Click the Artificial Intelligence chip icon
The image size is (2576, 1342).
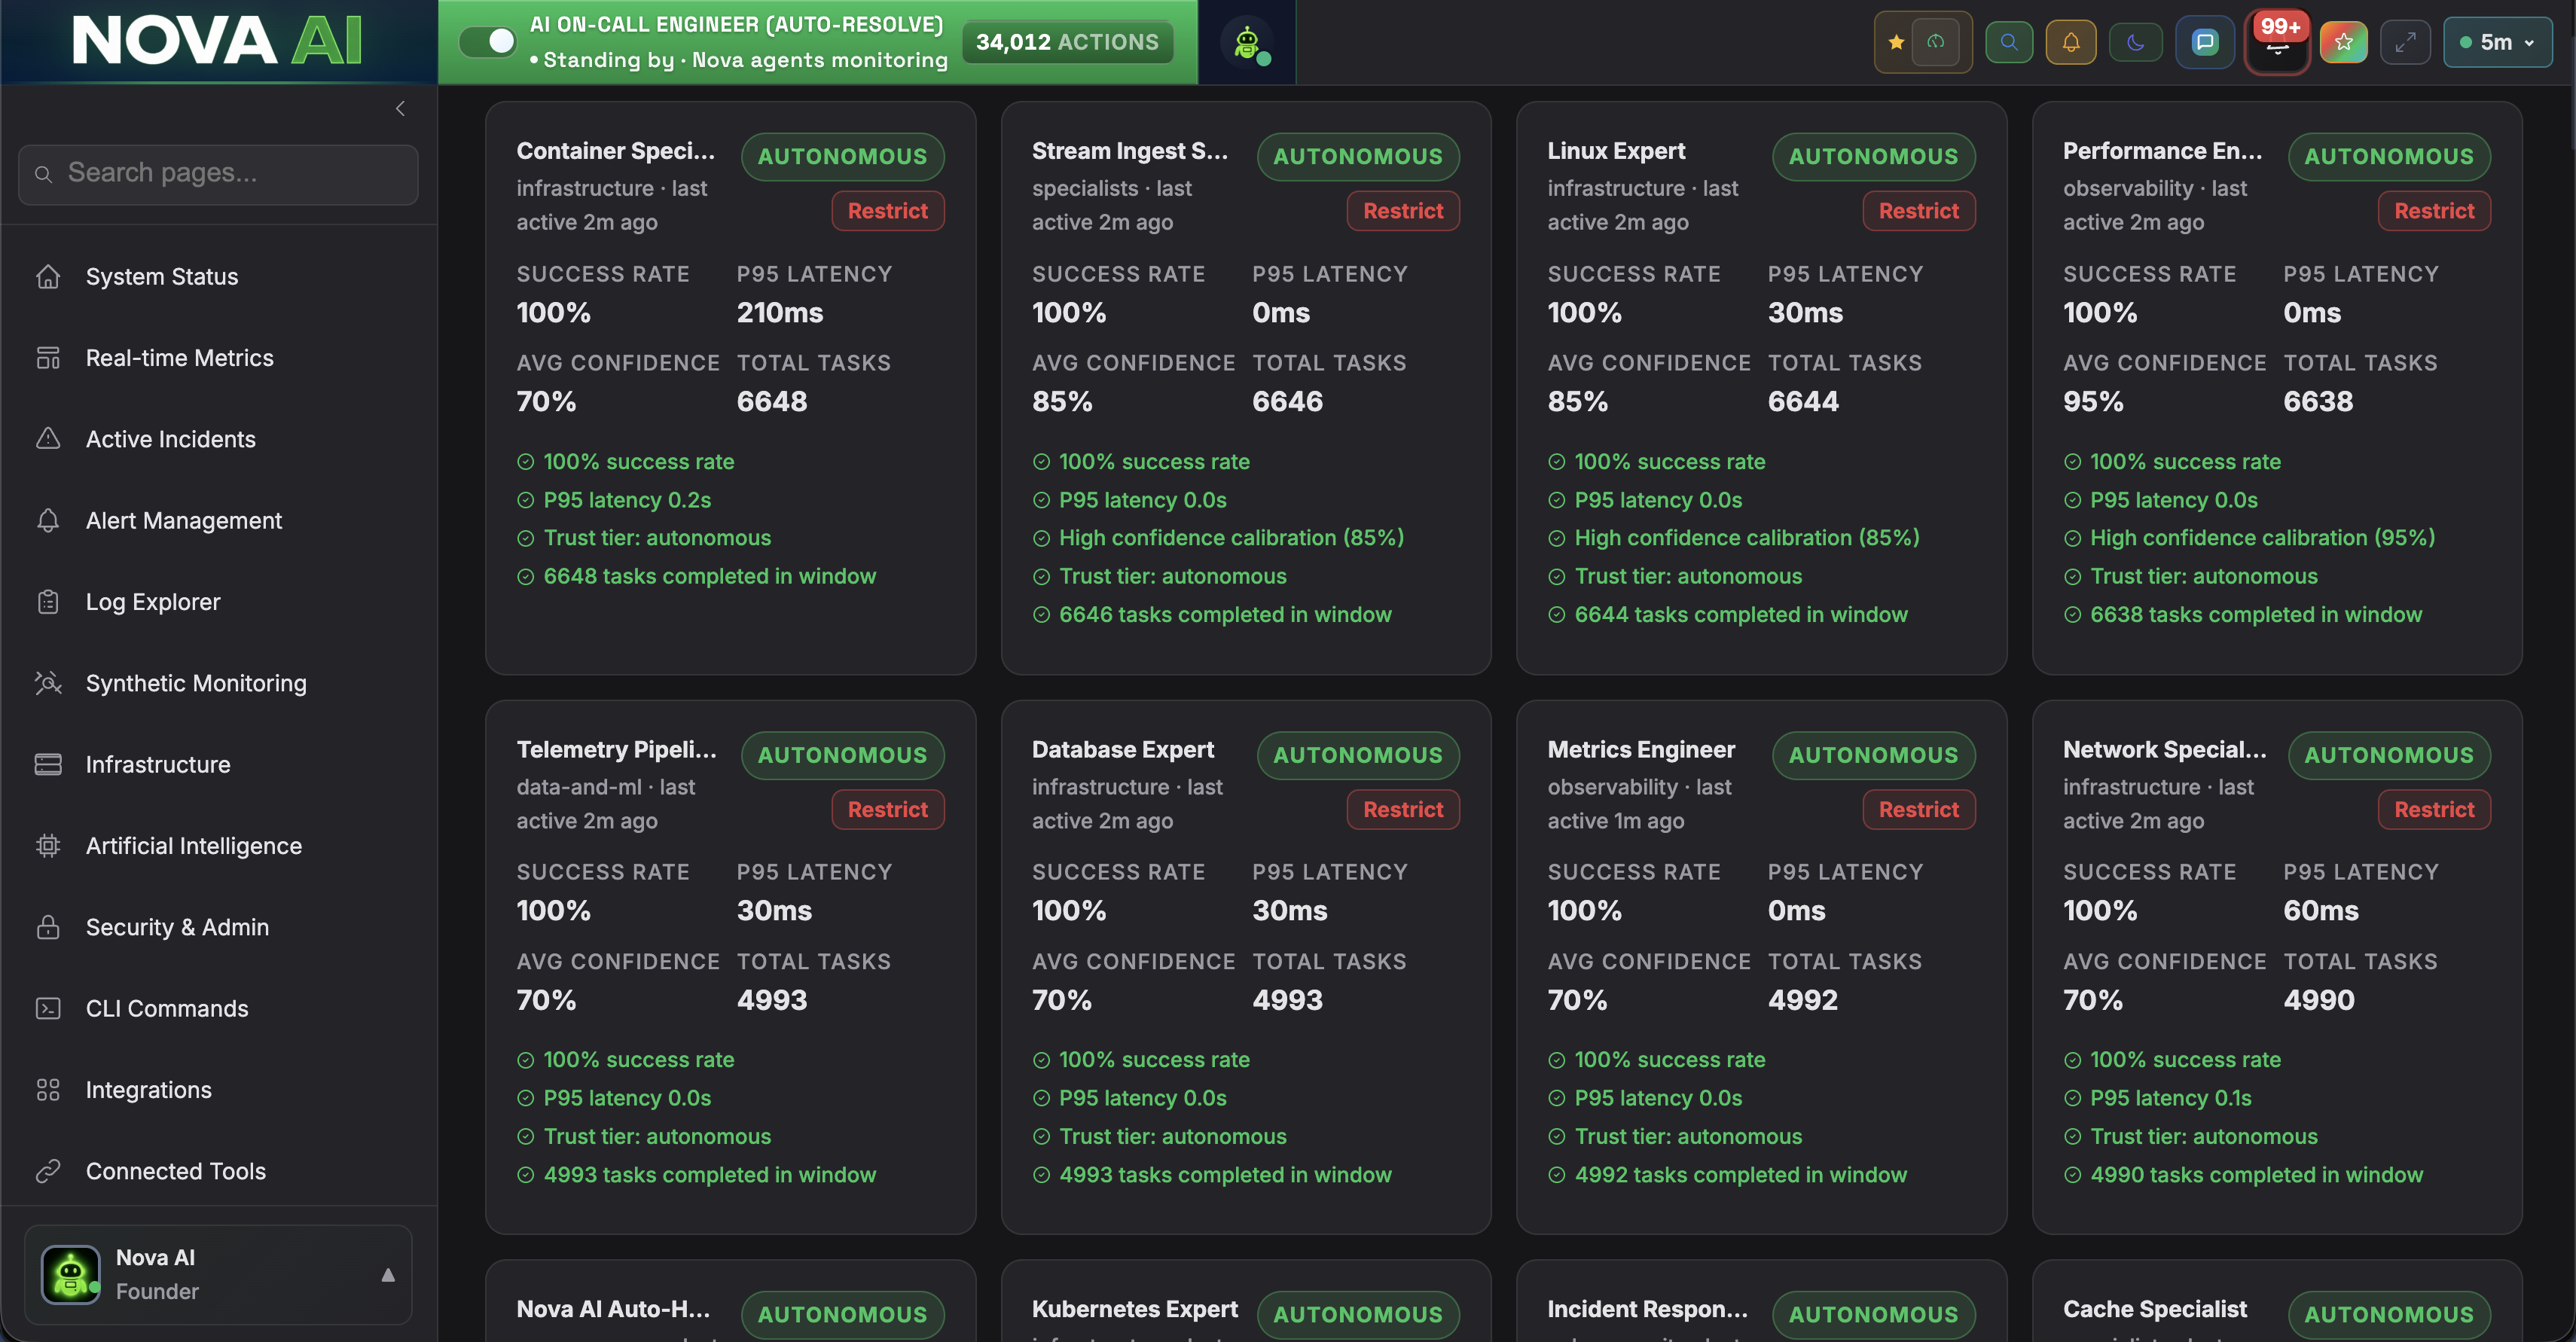tap(48, 846)
